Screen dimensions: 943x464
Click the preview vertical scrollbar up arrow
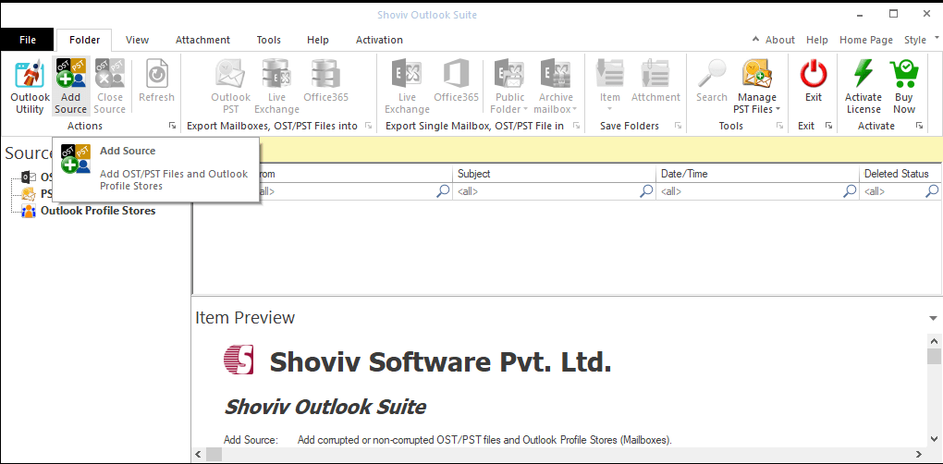click(x=934, y=340)
